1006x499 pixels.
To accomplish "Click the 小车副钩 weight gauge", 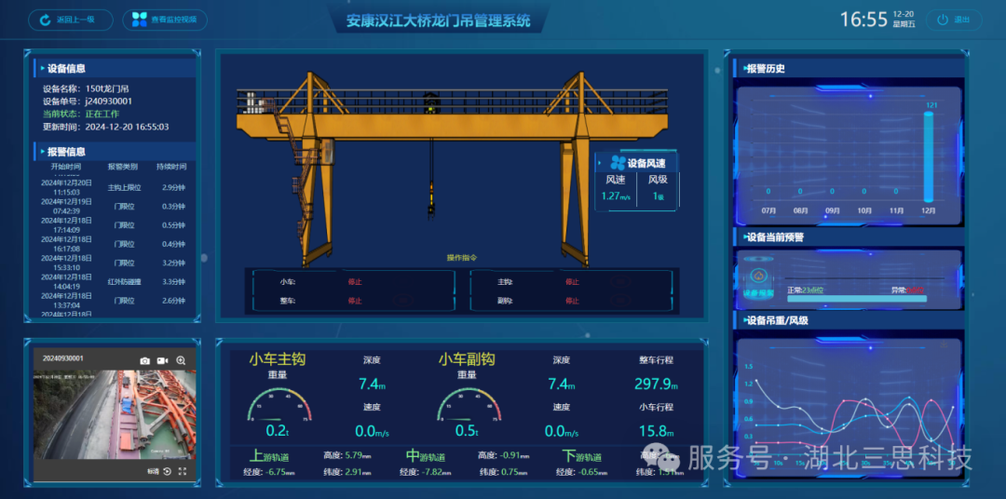I will pyautogui.click(x=467, y=406).
